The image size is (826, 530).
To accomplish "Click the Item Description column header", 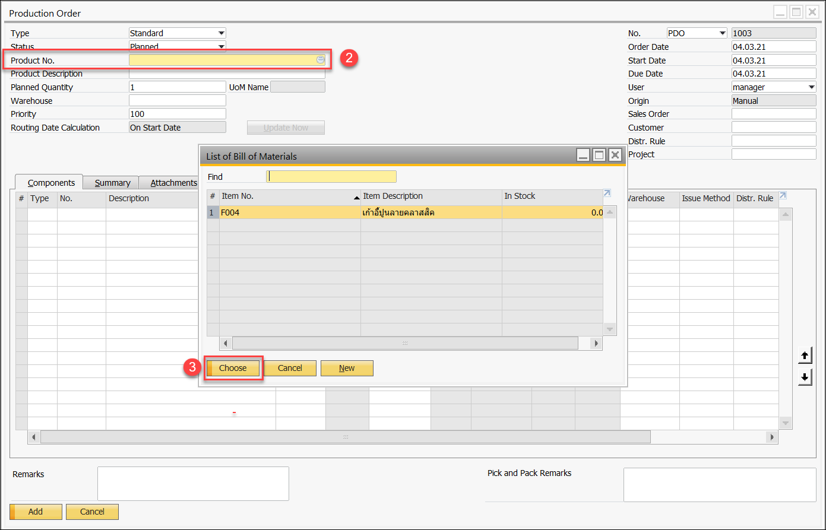I will 431,196.
